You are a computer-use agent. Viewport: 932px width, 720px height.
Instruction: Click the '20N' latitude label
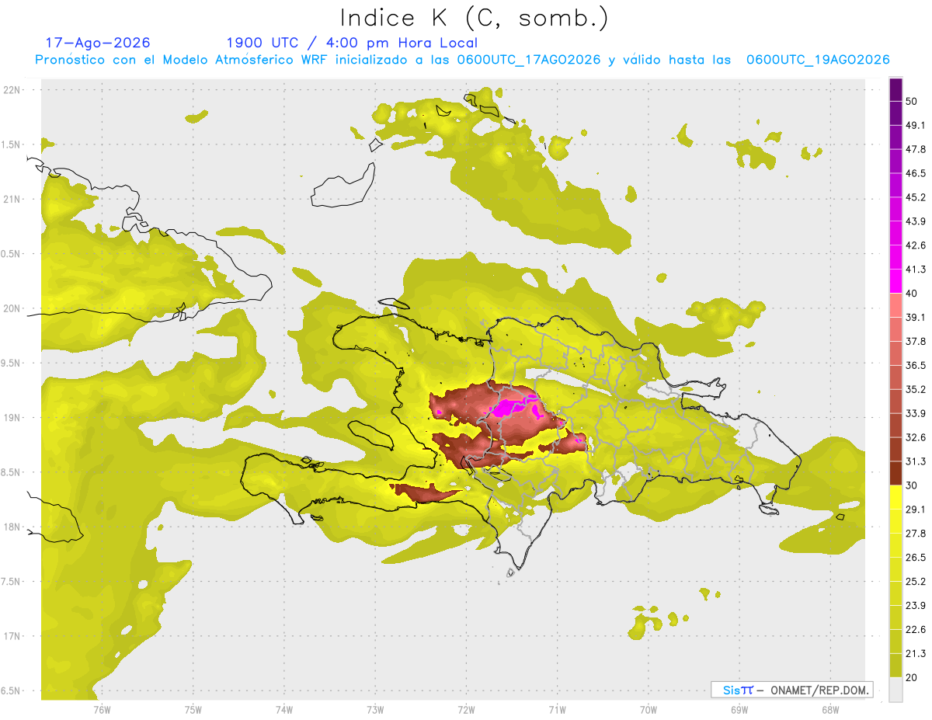13,308
